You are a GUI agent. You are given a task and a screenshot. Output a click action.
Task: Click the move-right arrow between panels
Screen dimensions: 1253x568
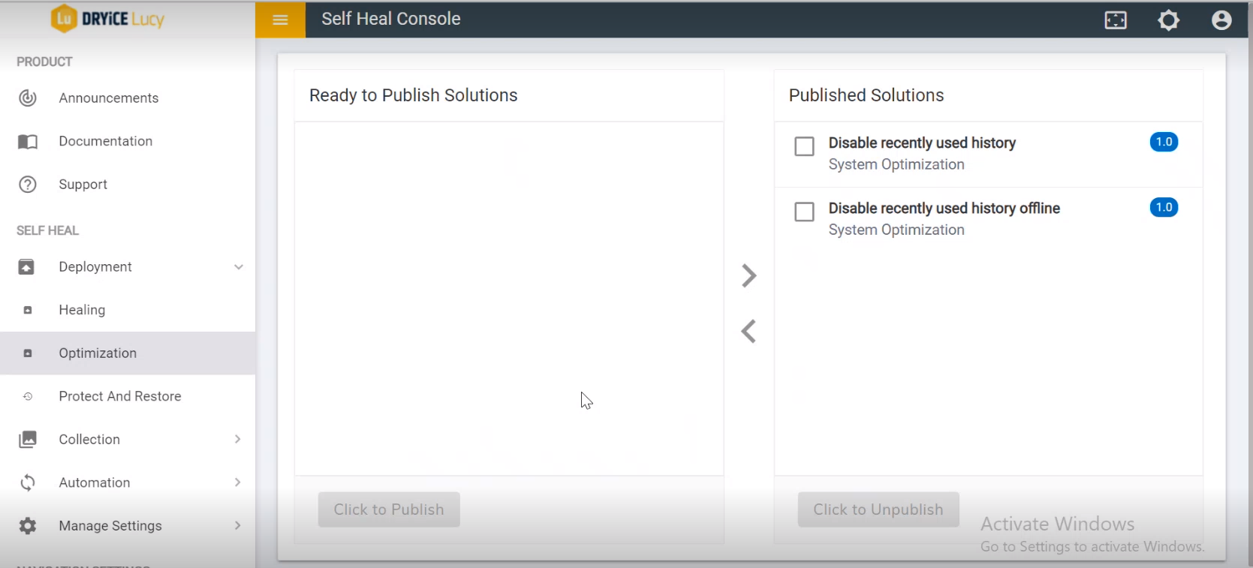click(748, 275)
